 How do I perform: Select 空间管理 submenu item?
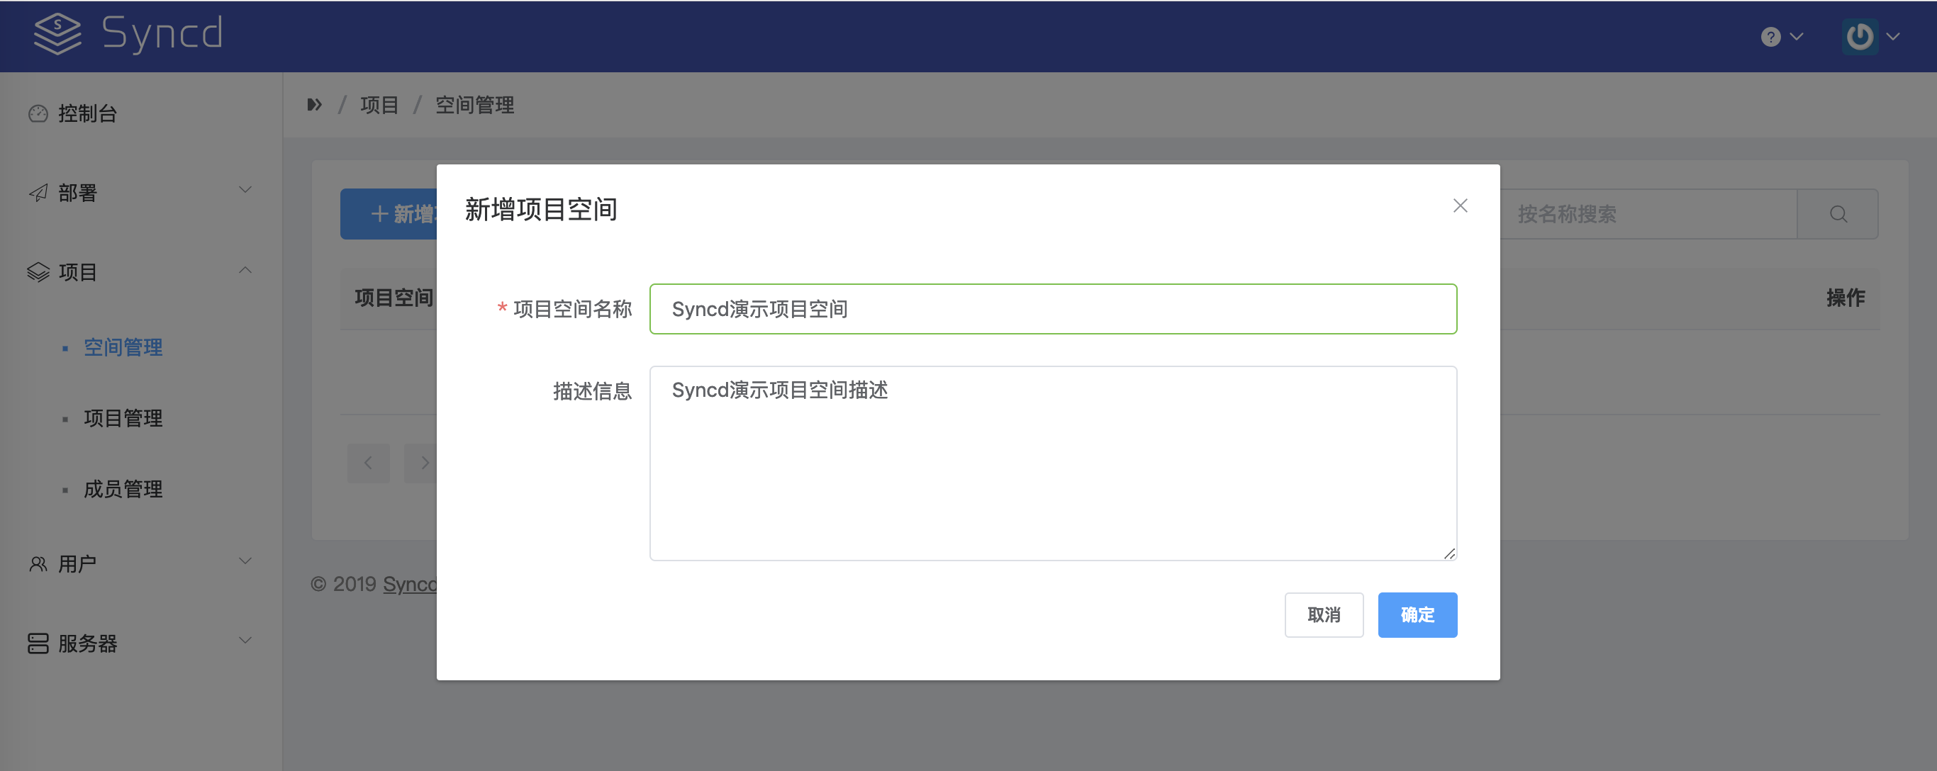point(123,347)
